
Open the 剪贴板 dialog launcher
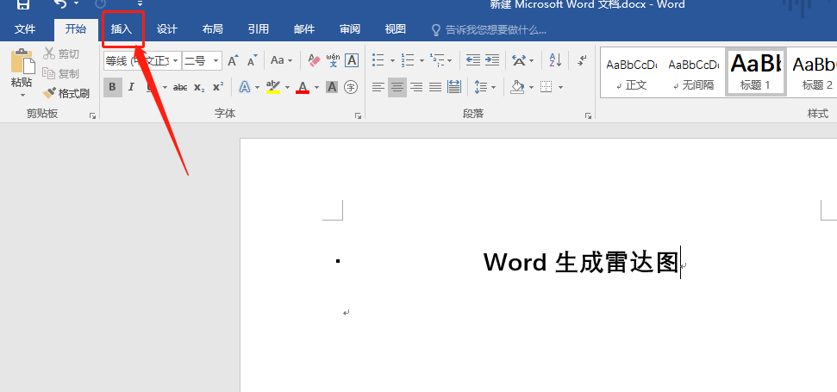point(93,115)
